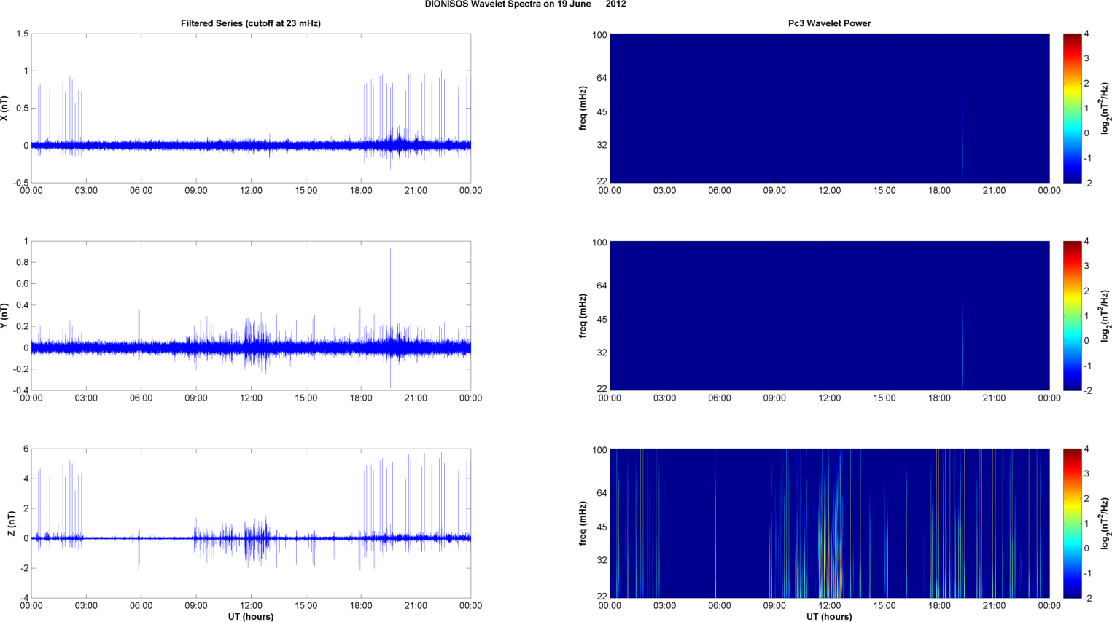
Task: Click inside the Y component time series plot
Action: [x=251, y=315]
